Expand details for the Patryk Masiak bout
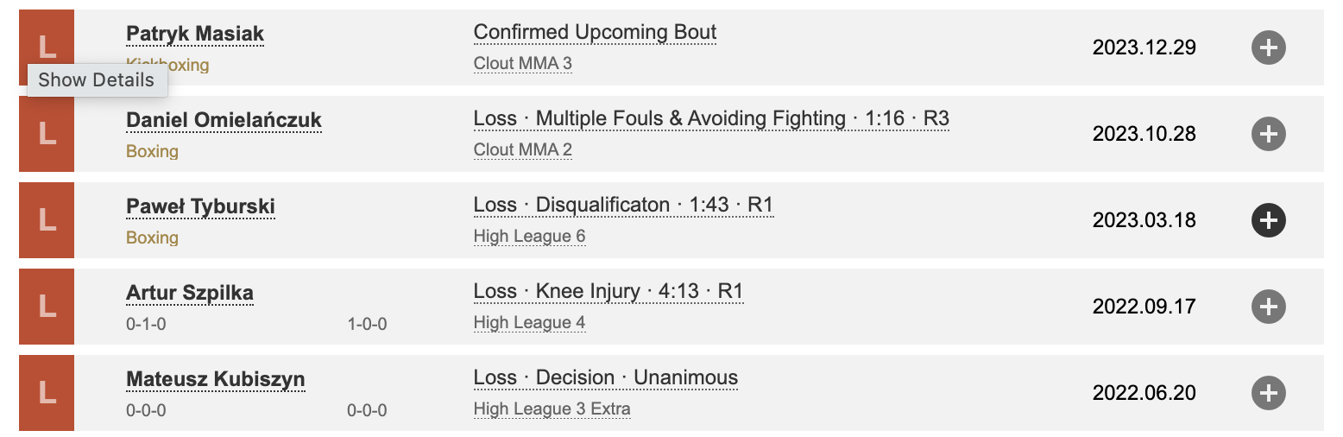 tap(1268, 47)
